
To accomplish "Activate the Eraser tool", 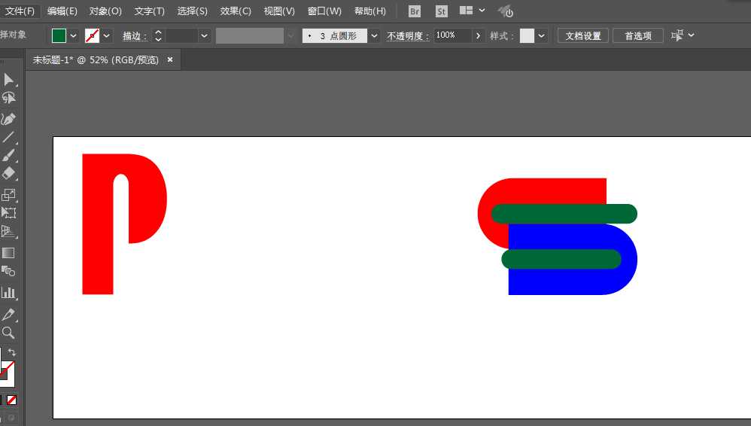I will click(9, 174).
